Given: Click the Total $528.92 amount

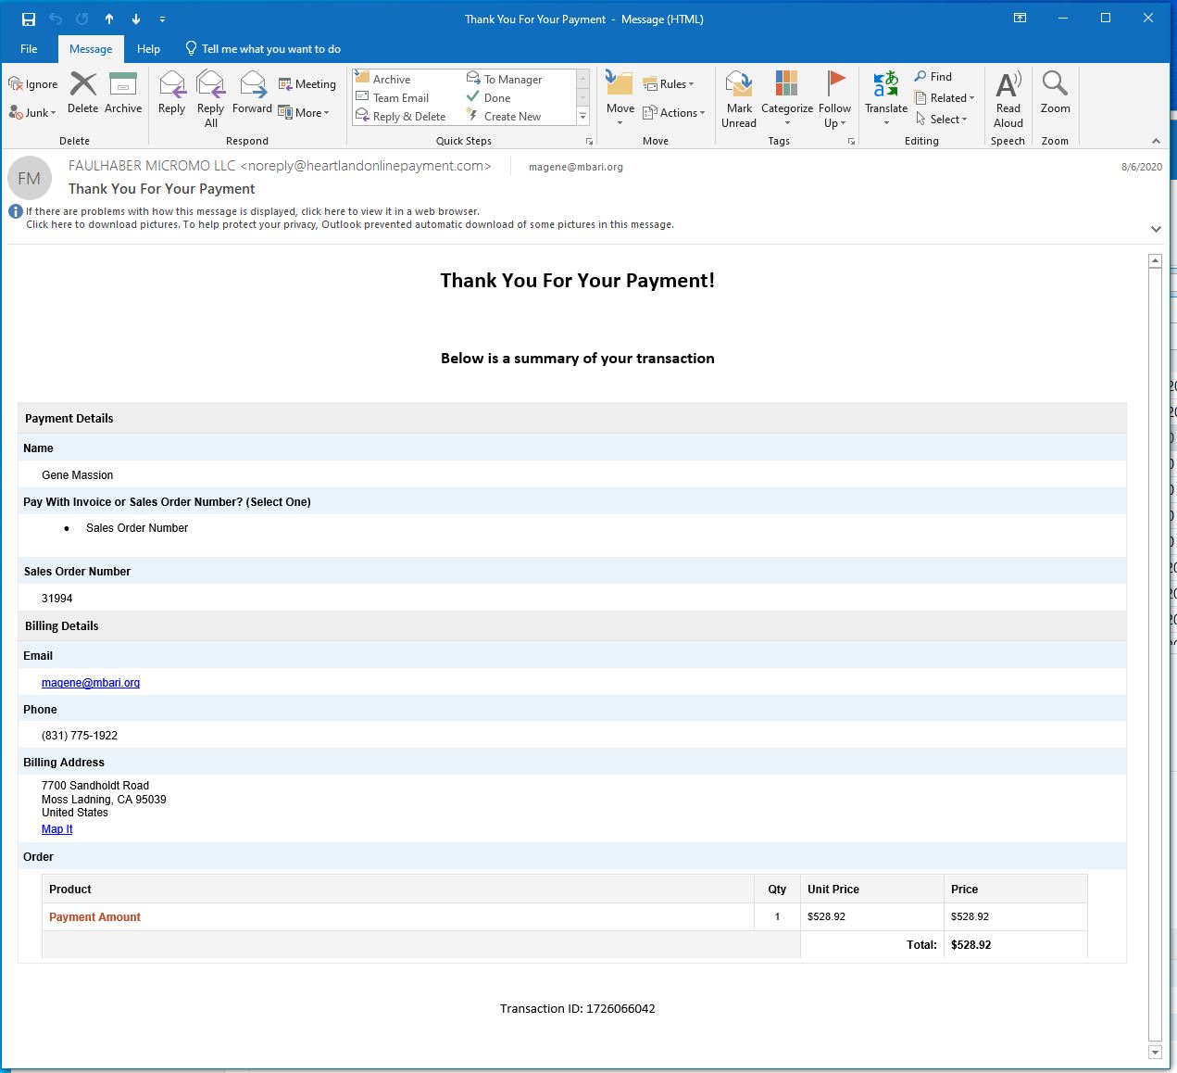Looking at the screenshot, I should pos(970,945).
